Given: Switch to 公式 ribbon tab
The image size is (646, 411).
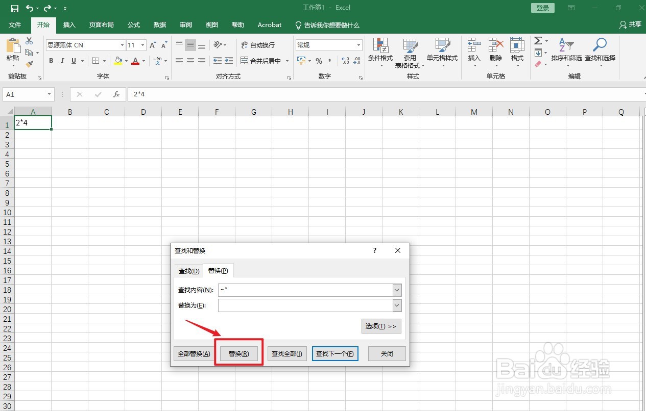Looking at the screenshot, I should click(x=134, y=24).
